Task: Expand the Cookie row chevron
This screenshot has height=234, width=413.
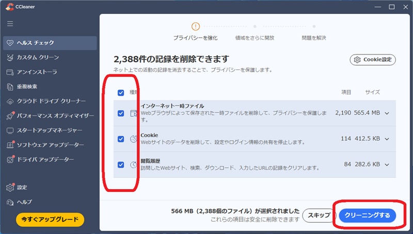Action: tap(387, 139)
